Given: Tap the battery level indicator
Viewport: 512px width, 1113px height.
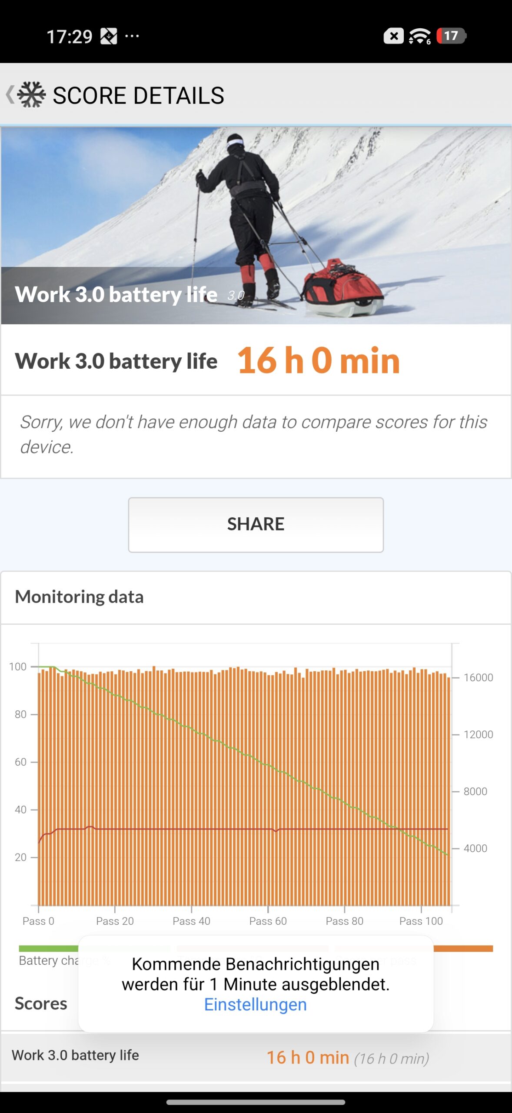Looking at the screenshot, I should 451,36.
